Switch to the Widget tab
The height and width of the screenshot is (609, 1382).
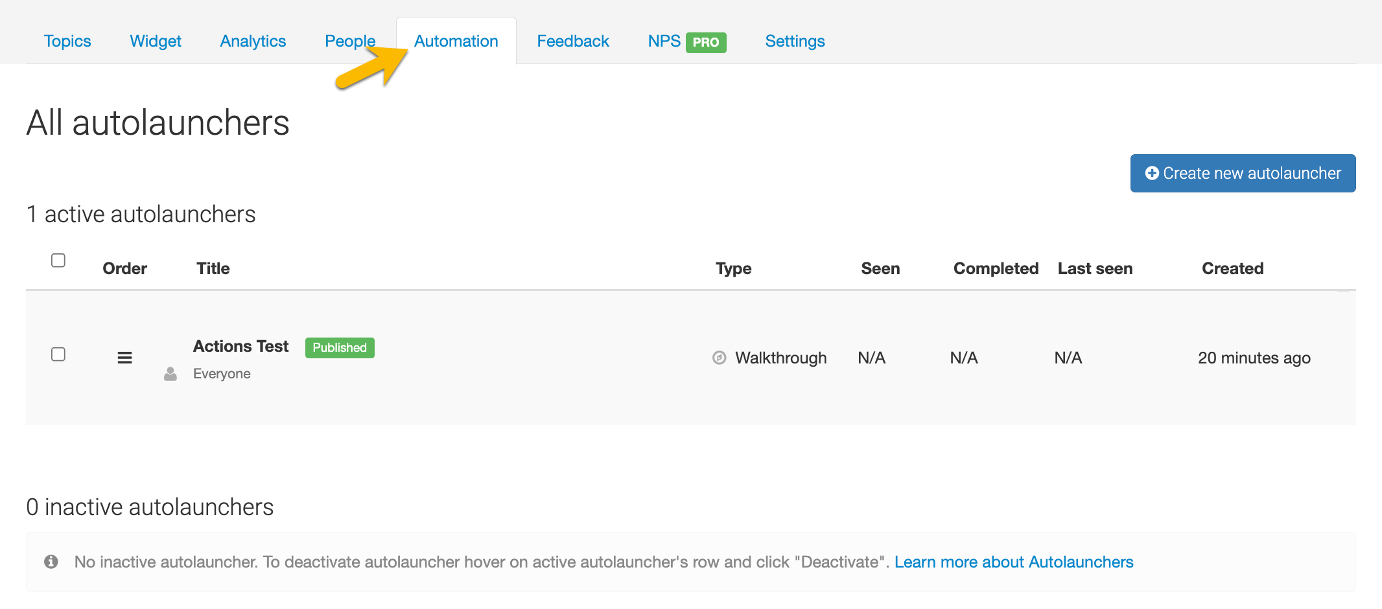(x=156, y=41)
